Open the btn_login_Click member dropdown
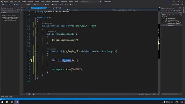Screen dimensions: 185x104 [135, 10]
